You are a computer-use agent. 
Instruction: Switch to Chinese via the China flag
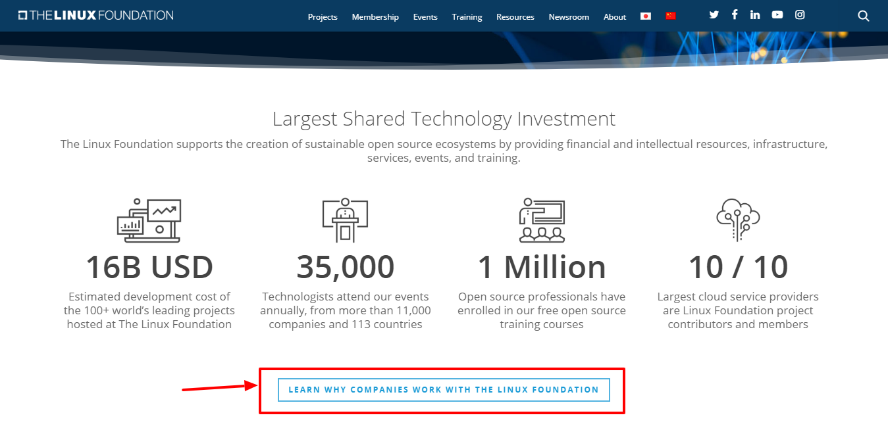(671, 16)
